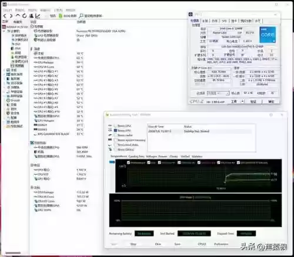The height and width of the screenshot is (257, 294).
Task: Click the CPUID button in Stability Test
Action: 202,244
